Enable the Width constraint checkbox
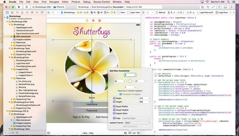The width and height of the screenshot is (239, 136). coord(111,98)
